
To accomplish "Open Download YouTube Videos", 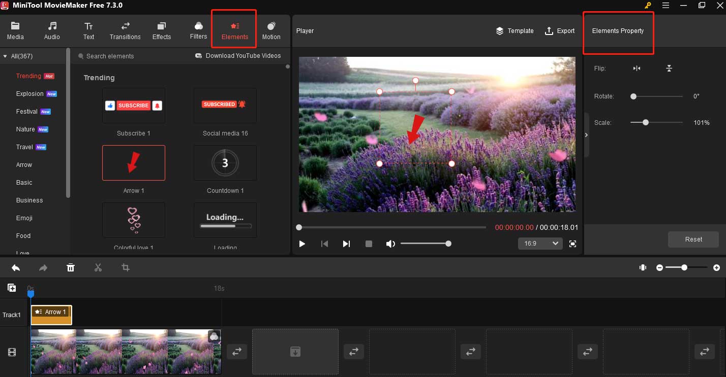I will [238, 56].
